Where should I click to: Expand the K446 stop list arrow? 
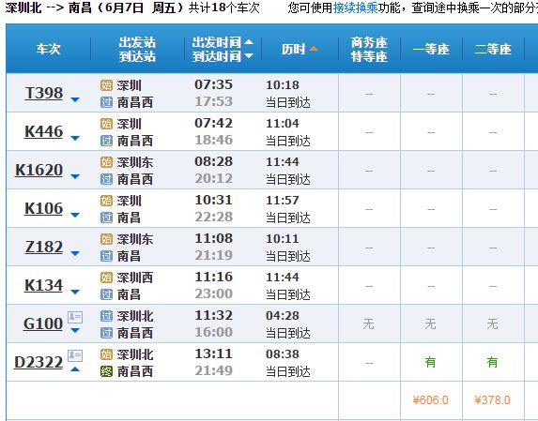[75, 139]
